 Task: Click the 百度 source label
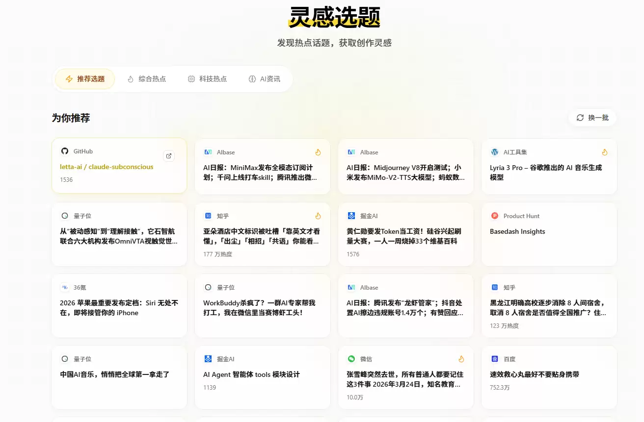(510, 359)
